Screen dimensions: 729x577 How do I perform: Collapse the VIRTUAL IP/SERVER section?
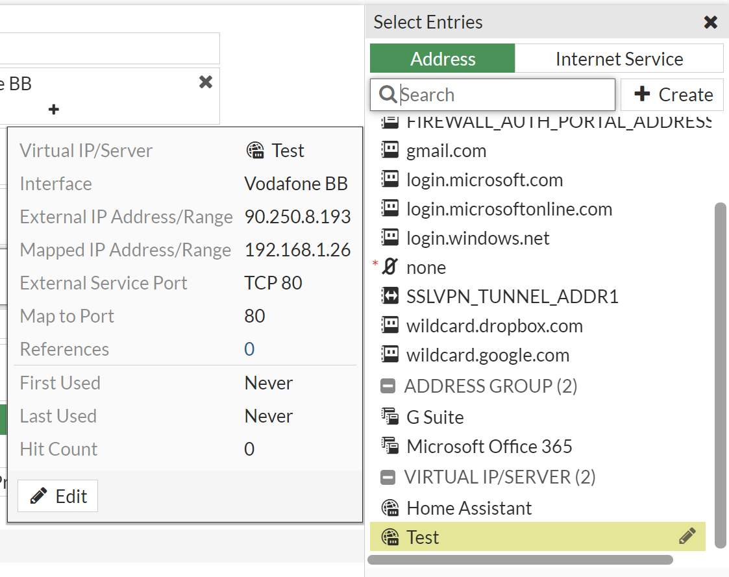pyautogui.click(x=388, y=477)
